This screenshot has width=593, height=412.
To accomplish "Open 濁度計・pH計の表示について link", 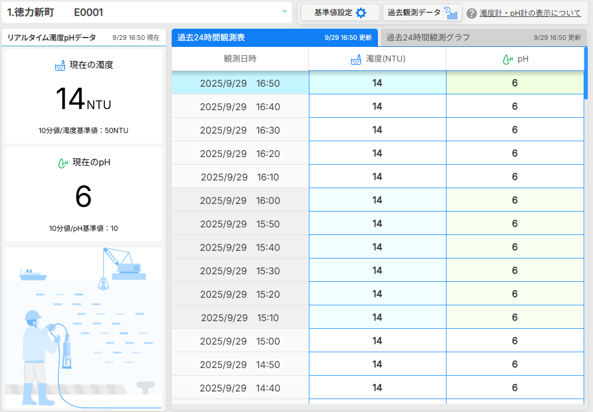I will (x=530, y=13).
